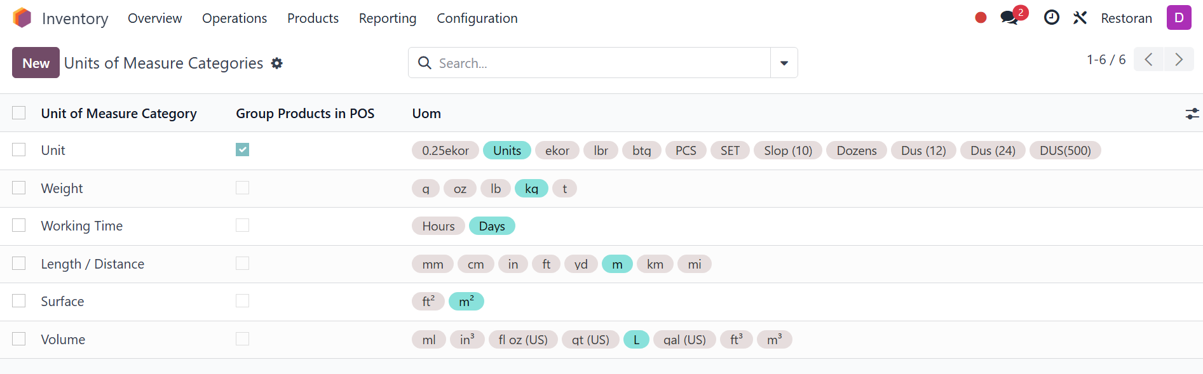Go to next page chevron

[1179, 60]
